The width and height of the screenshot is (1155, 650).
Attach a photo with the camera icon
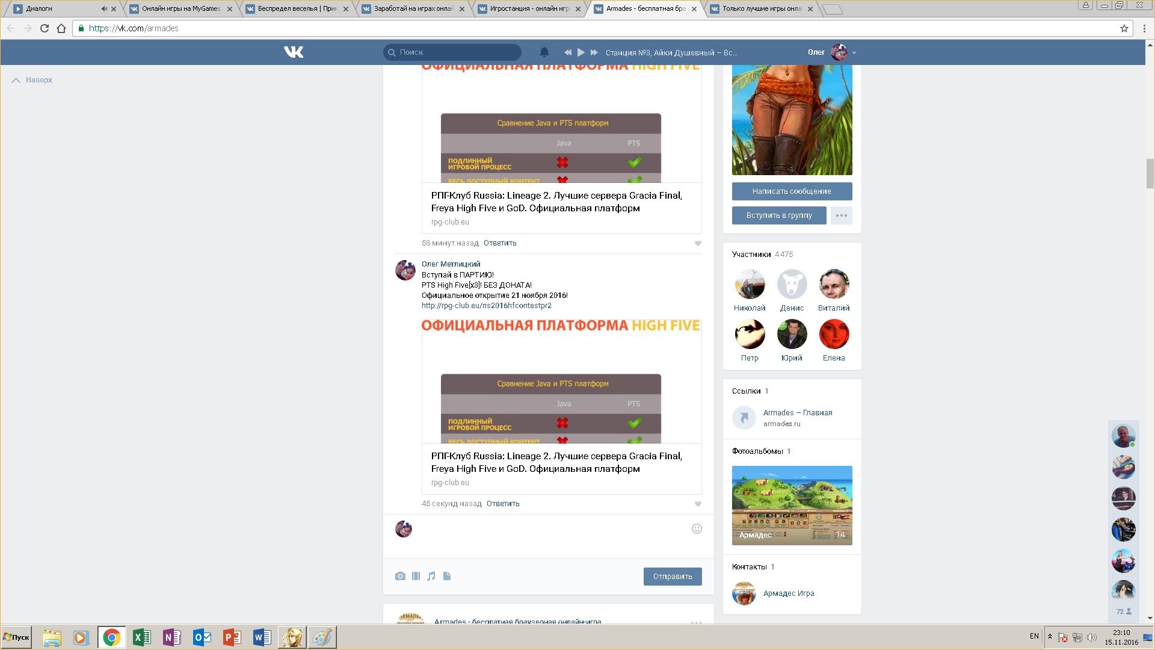tap(400, 577)
